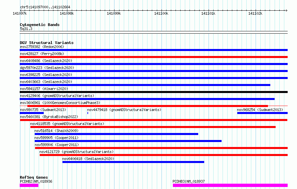The height and width of the screenshot is (189, 297).
Task: Click the red bar under nsv599906
Action: tap(161, 148)
